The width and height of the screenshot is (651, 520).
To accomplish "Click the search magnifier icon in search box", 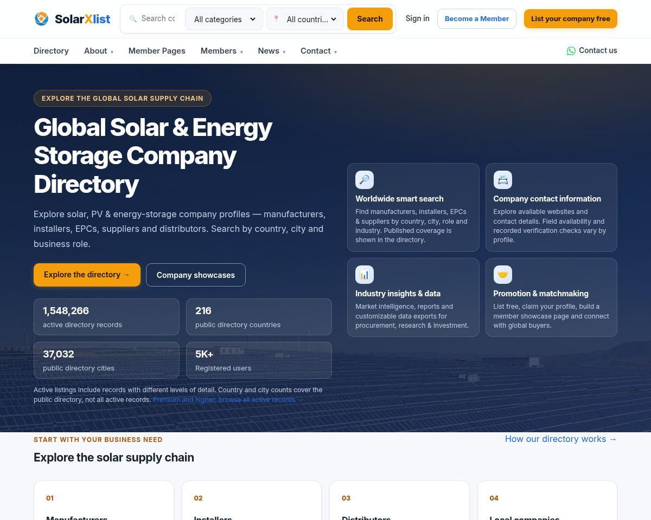I will click(x=133, y=19).
